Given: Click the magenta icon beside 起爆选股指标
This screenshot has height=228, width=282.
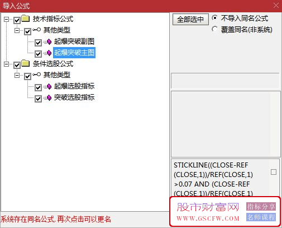Looking at the screenshot, I should coord(49,86).
